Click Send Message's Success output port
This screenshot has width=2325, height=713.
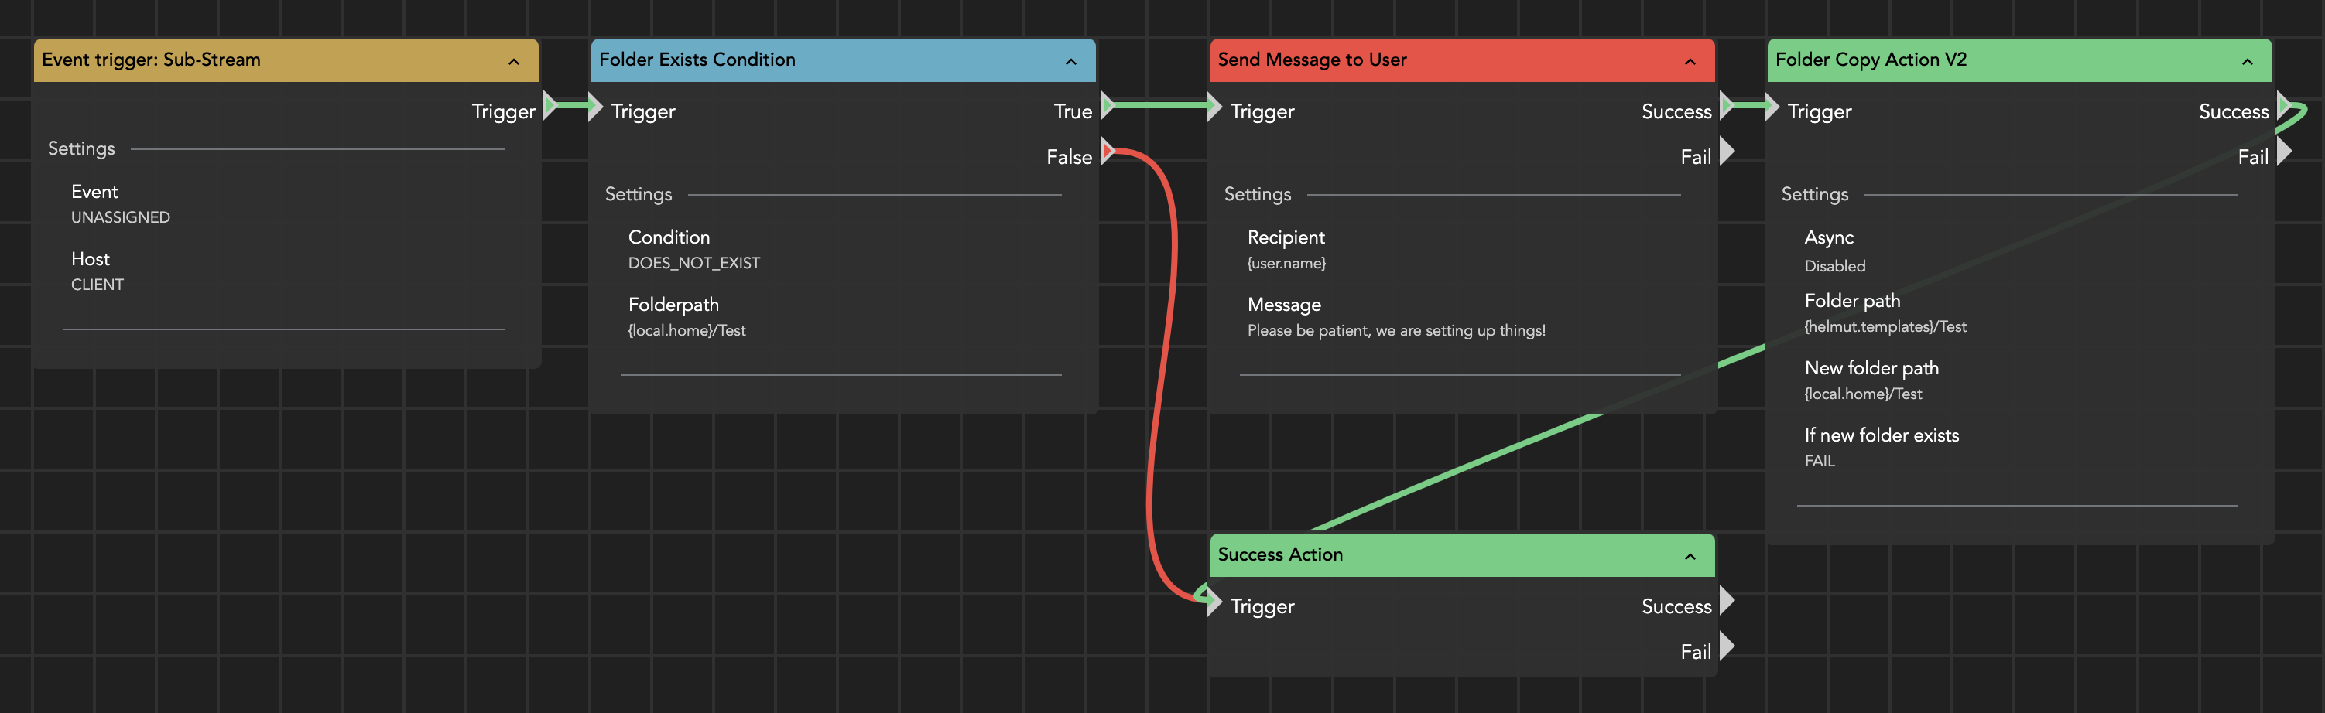click(x=1727, y=107)
